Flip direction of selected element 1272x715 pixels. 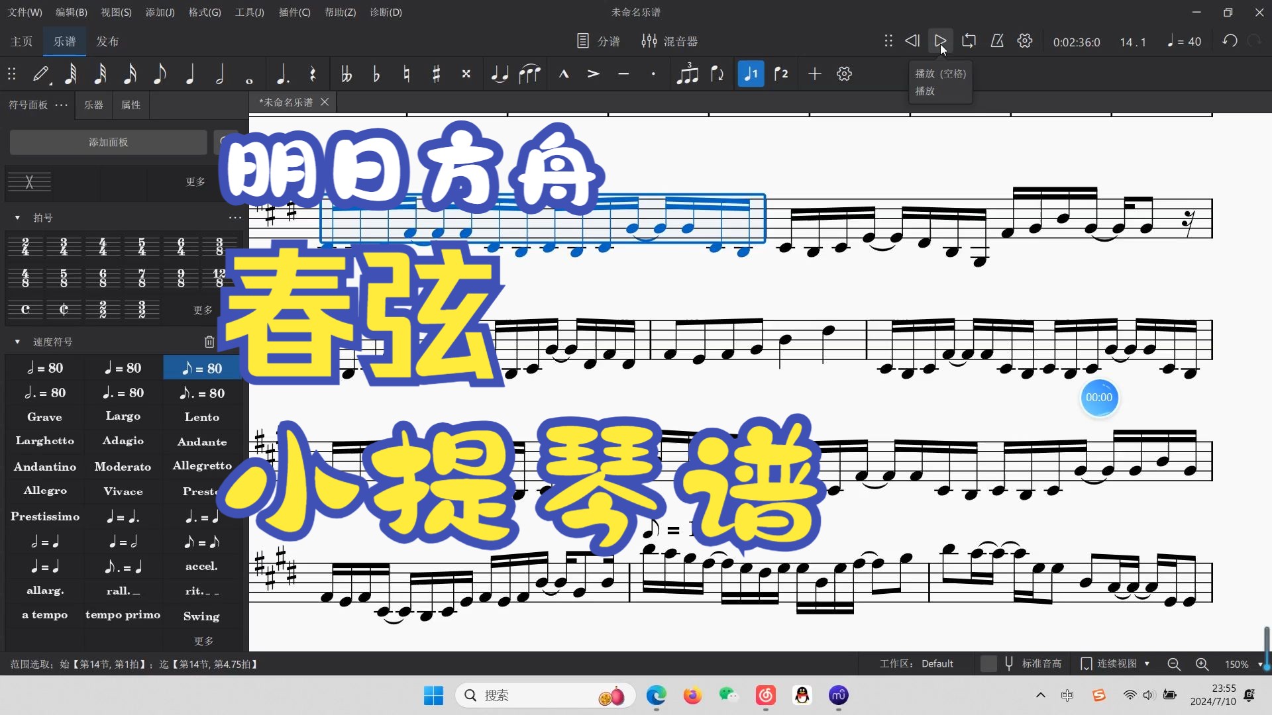(717, 74)
